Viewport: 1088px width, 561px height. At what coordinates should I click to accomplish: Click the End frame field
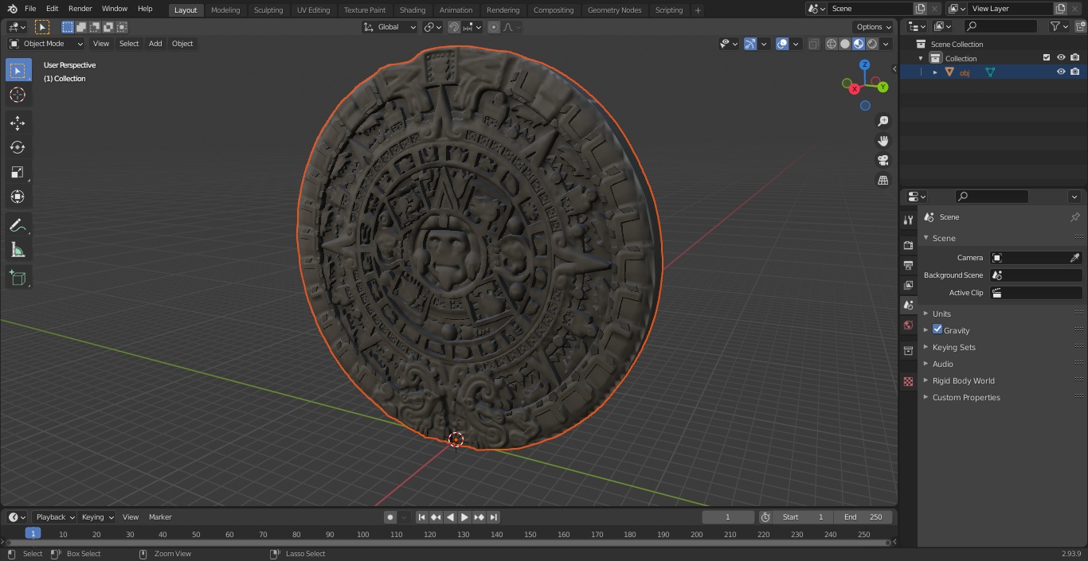pos(863,517)
